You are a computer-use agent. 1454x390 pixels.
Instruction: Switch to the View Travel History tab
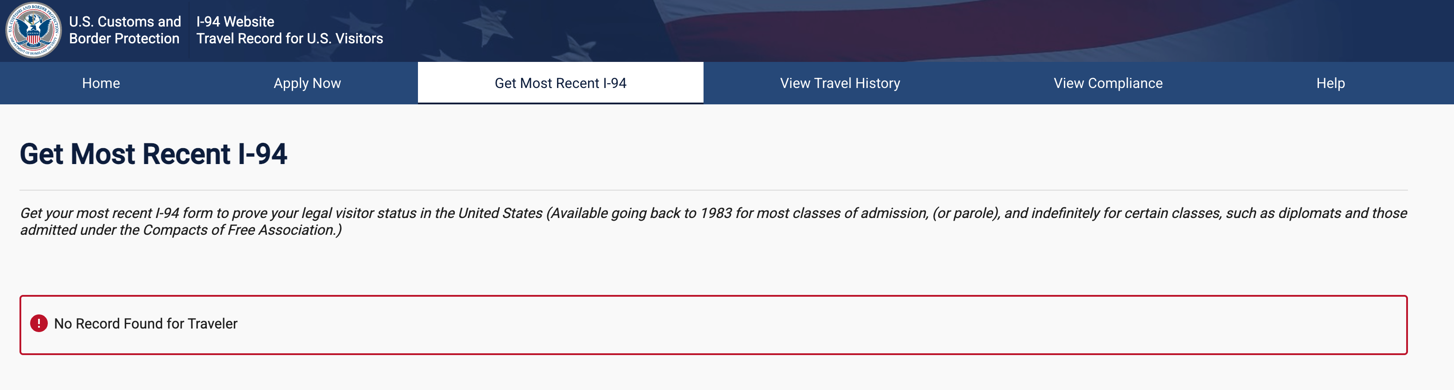point(840,83)
